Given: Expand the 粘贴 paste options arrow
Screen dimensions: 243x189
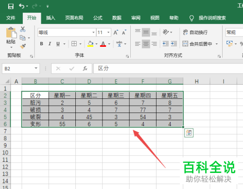Looking at the screenshot, I should (x=11, y=47).
